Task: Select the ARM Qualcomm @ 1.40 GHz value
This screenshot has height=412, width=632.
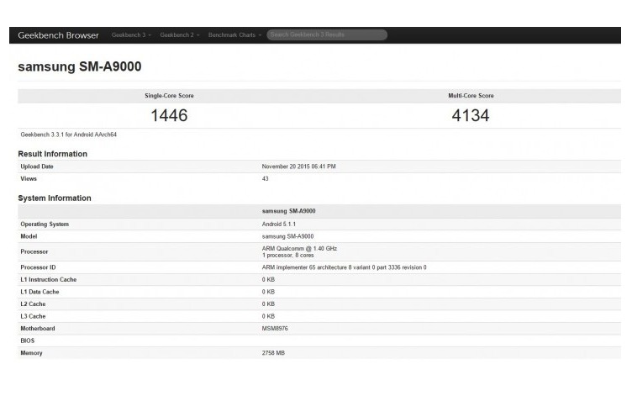Action: [x=299, y=248]
